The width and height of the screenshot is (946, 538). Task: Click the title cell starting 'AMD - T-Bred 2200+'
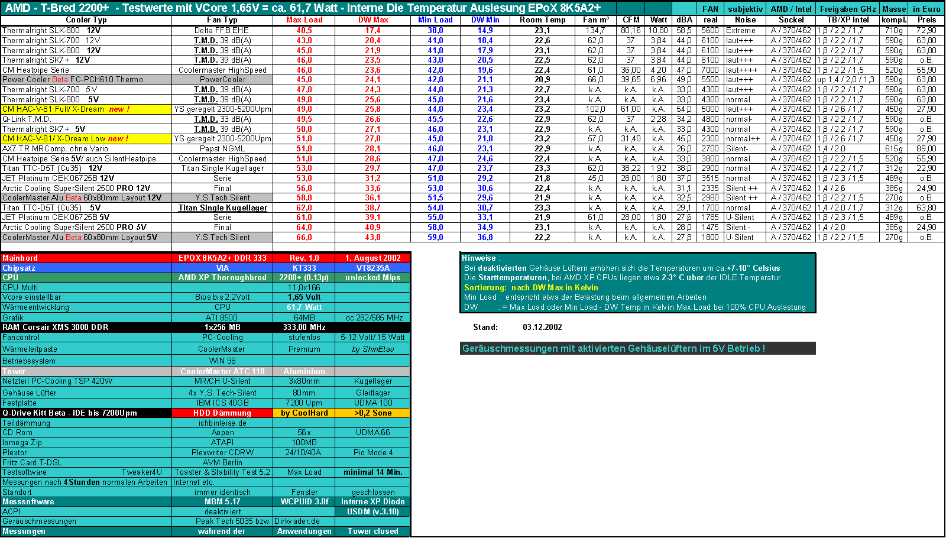(307, 8)
